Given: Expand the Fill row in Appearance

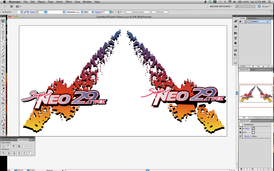Looking at the screenshot, I should coord(243,132).
